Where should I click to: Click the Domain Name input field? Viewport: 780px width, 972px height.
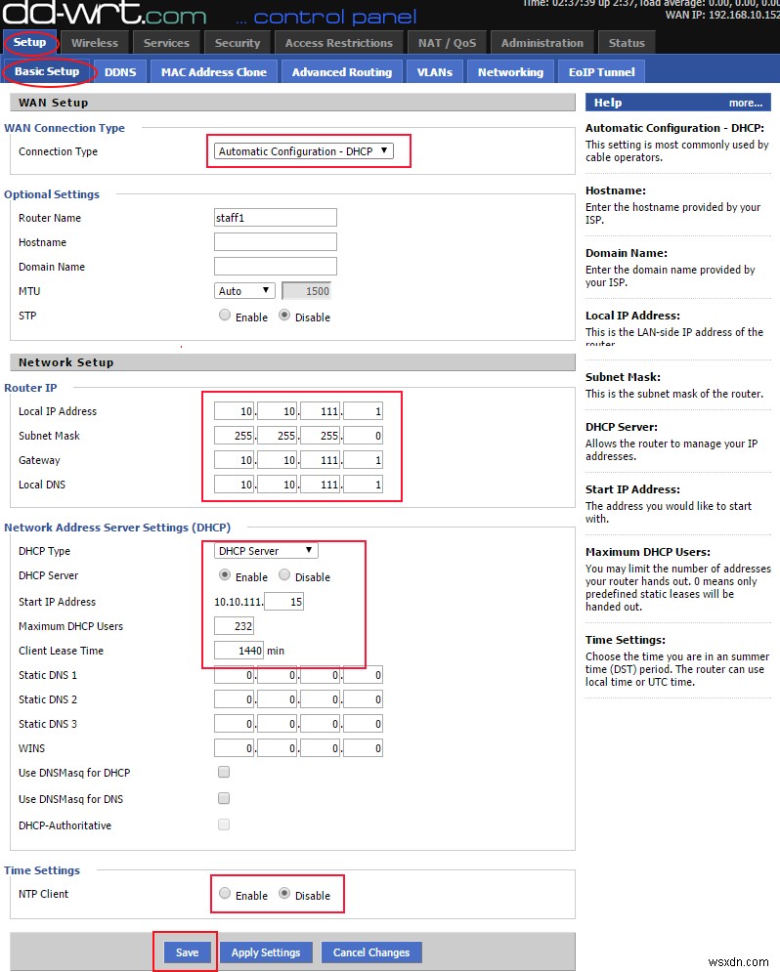[276, 267]
